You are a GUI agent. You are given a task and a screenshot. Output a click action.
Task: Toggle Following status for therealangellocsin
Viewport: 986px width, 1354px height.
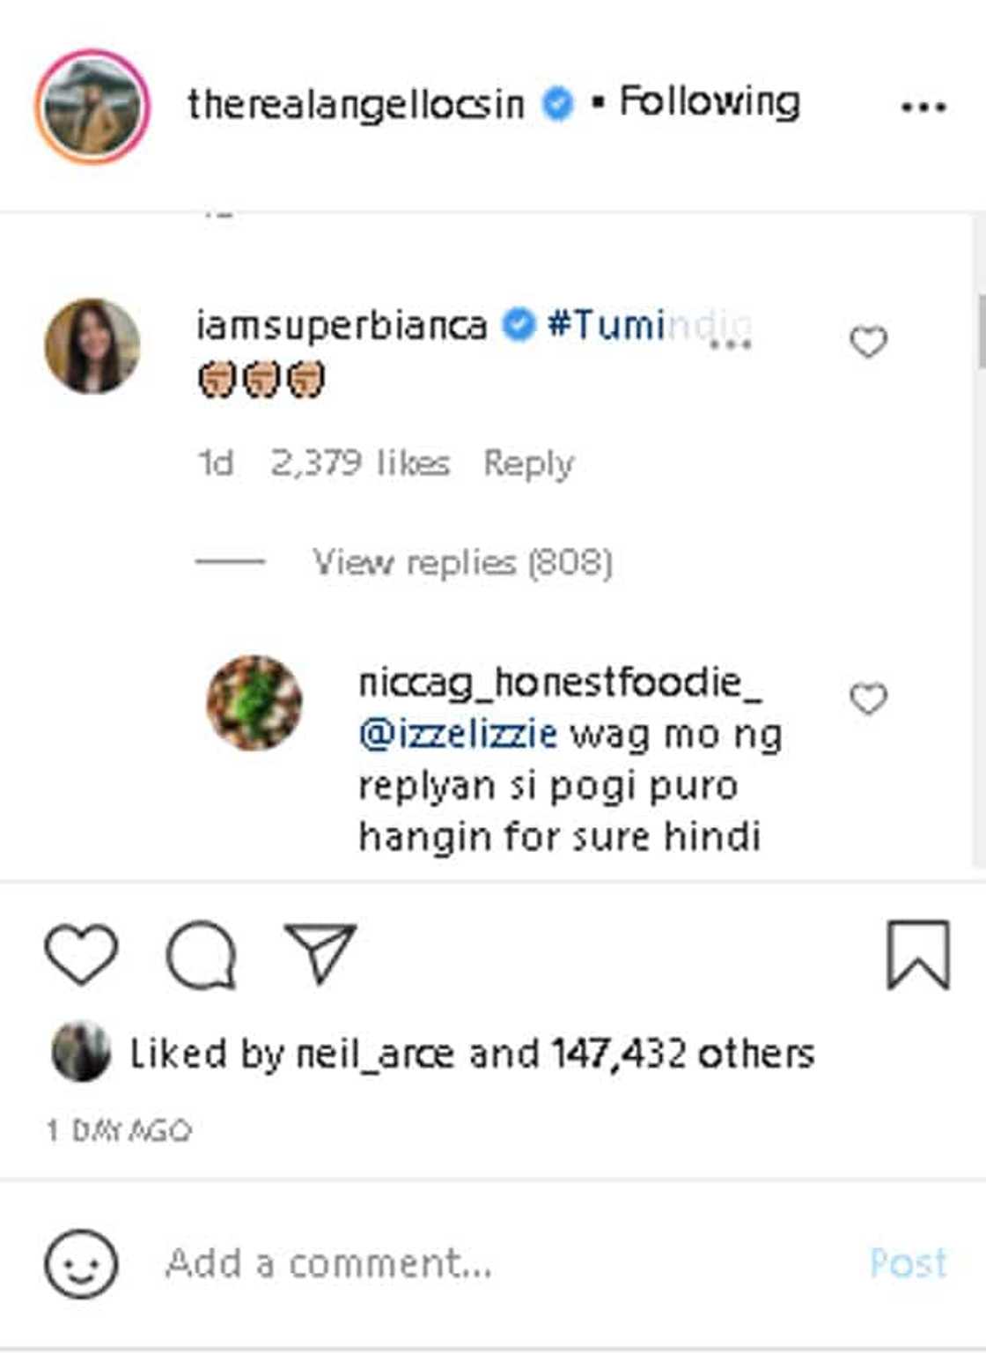[x=709, y=102]
